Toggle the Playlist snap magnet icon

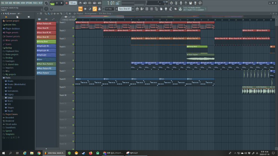[x=41, y=13]
